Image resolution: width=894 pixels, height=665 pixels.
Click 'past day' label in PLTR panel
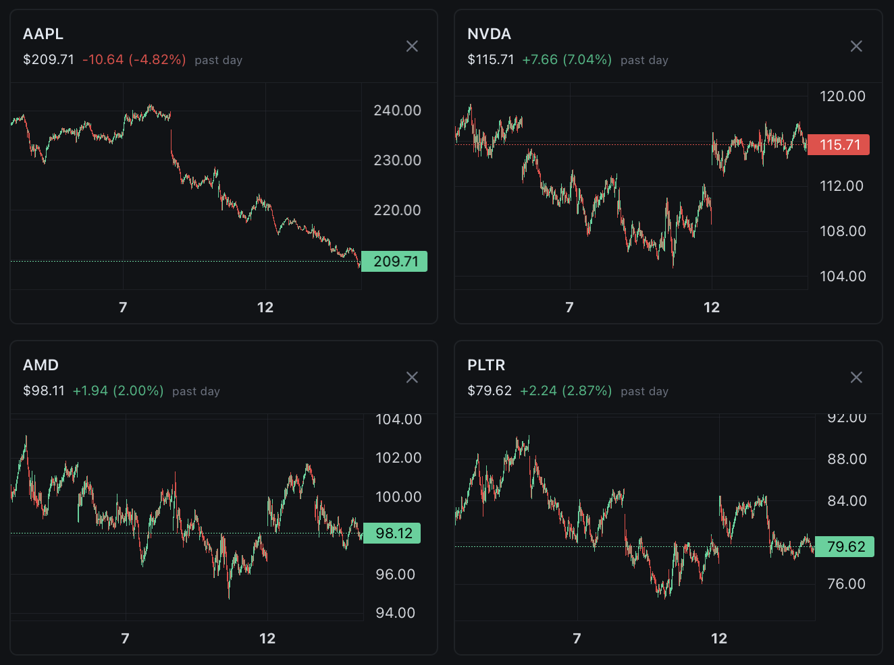pyautogui.click(x=644, y=391)
